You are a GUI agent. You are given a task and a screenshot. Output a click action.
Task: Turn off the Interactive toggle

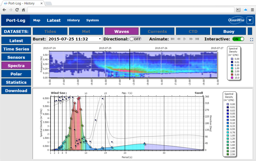(238, 39)
